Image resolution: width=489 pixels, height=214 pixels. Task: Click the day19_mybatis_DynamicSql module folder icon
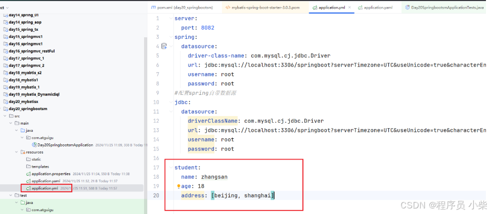(x=5, y=94)
